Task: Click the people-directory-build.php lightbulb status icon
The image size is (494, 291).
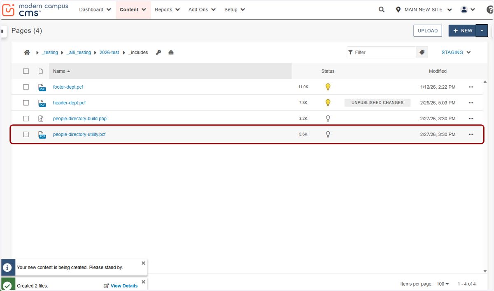Action: coord(328,118)
